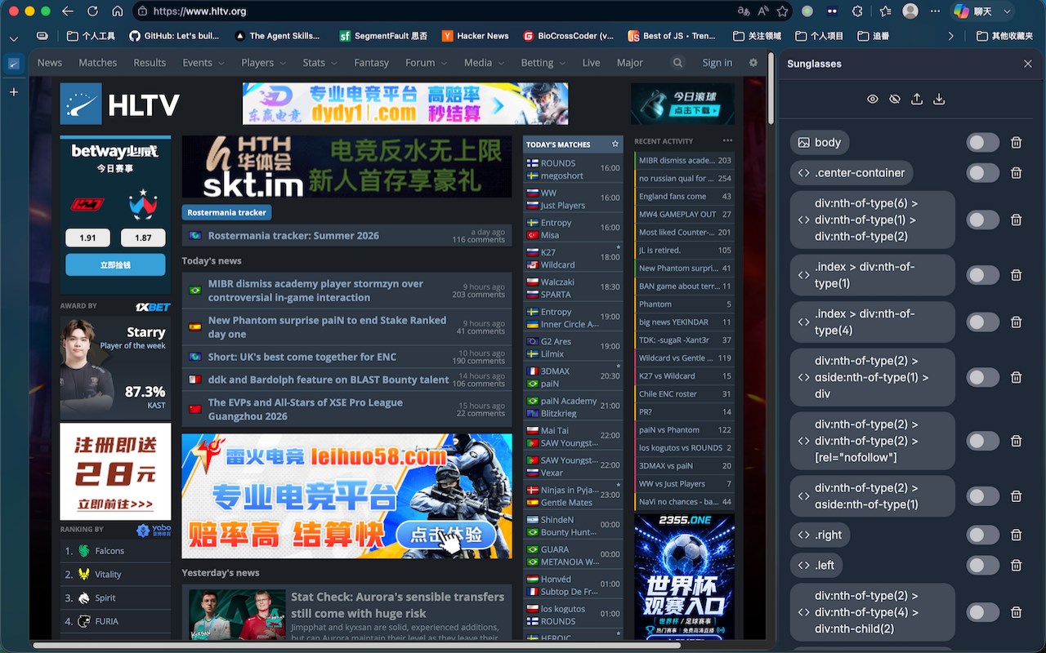This screenshot has width=1046, height=653.
Task: Expand the Players dropdown in HLTV nav
Action: click(x=264, y=63)
